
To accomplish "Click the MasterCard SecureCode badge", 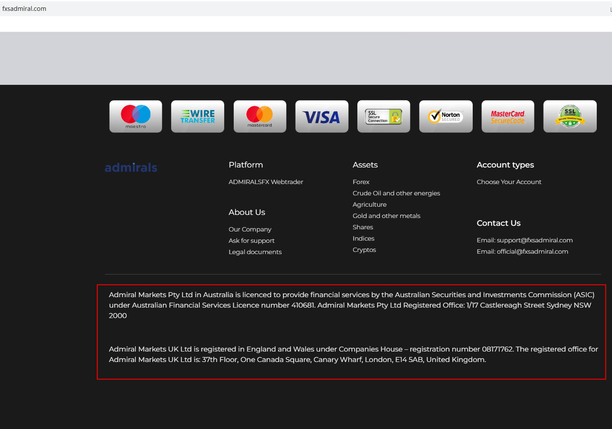I will 508,117.
